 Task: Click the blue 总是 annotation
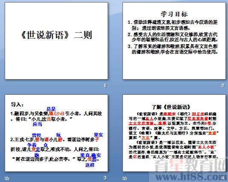click(x=51, y=109)
